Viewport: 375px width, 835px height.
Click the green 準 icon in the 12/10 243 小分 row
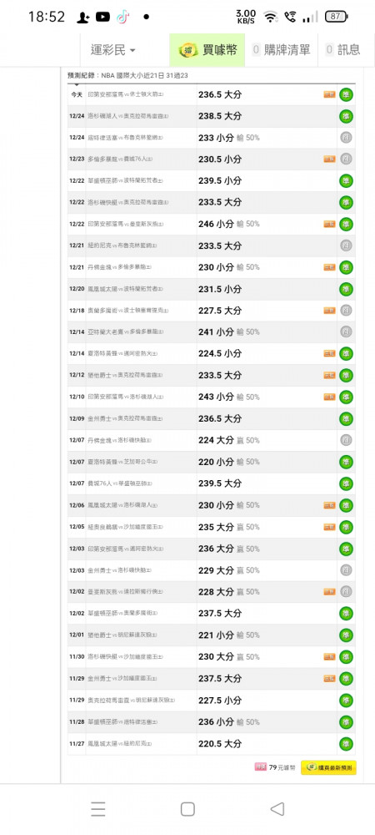347,397
